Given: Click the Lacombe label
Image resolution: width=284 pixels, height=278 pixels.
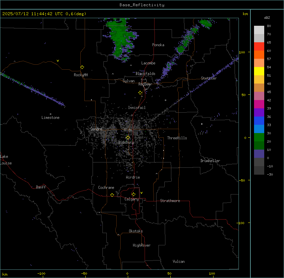Looking at the screenshot, I should [x=148, y=63].
